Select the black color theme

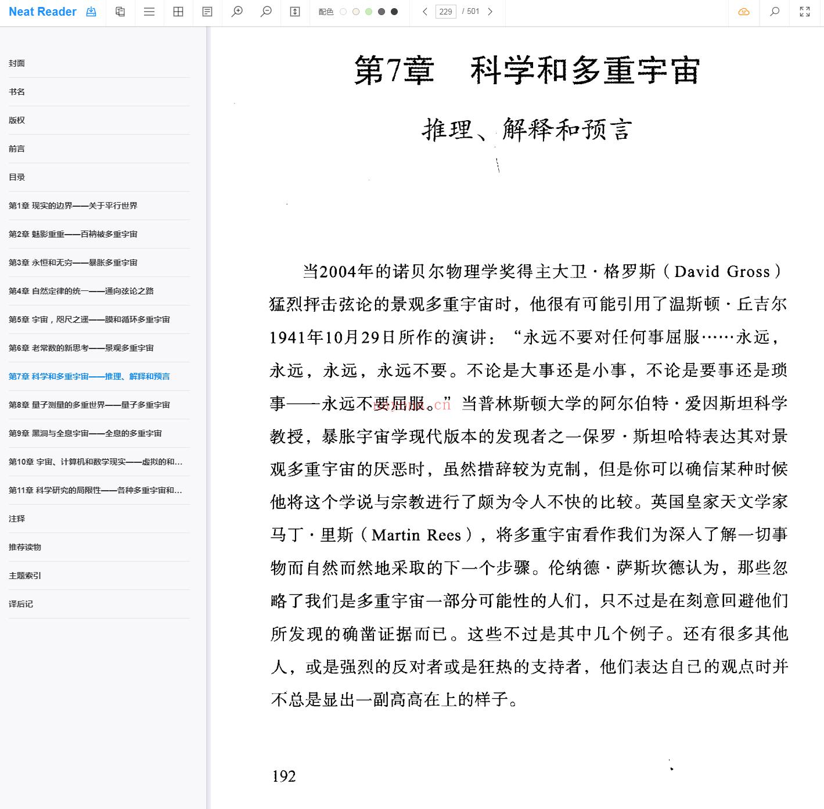point(394,12)
